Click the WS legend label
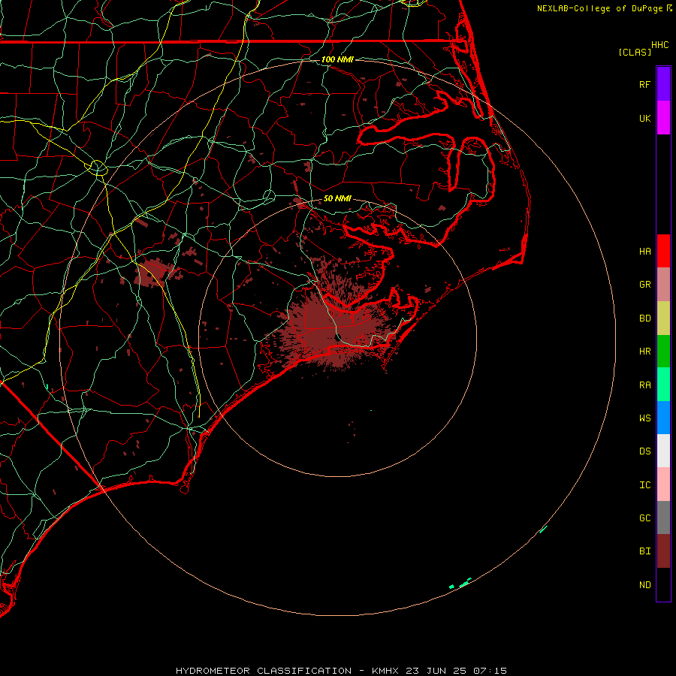The image size is (676, 676). click(x=644, y=418)
